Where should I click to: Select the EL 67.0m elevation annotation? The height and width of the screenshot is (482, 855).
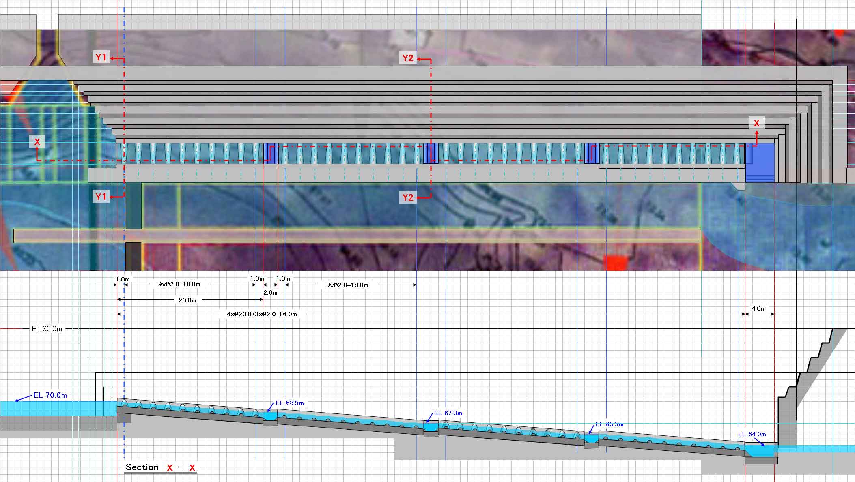(x=448, y=413)
